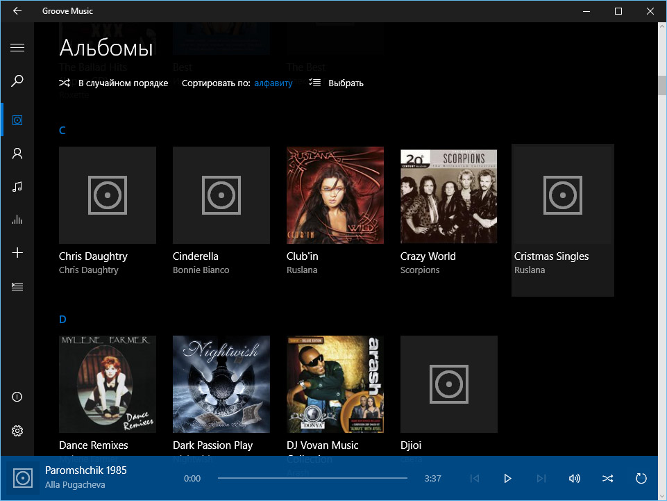This screenshot has height=501, width=667.
Task: Click Ruslana artist under Club'in
Action: (302, 270)
